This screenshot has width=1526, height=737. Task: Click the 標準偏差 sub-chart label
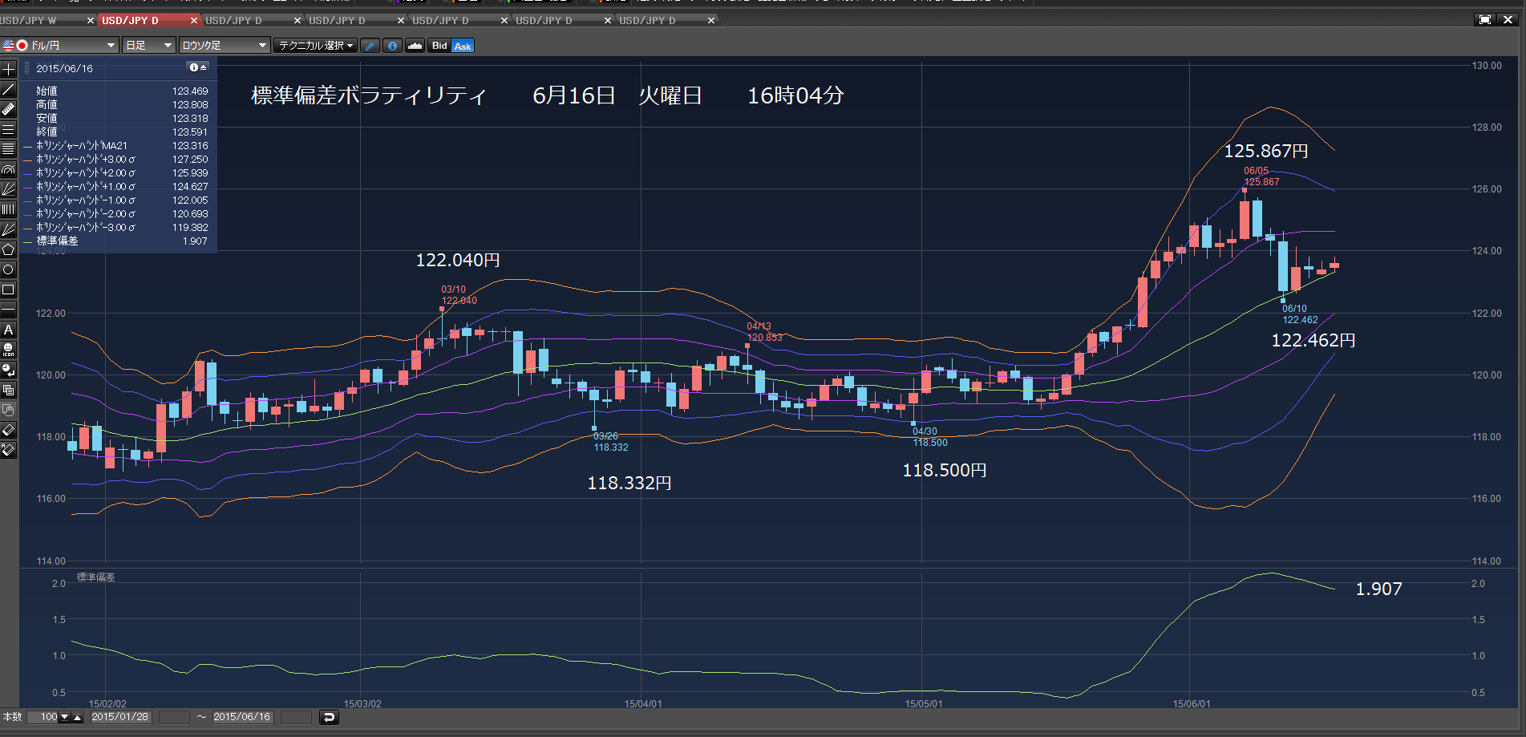click(x=95, y=577)
